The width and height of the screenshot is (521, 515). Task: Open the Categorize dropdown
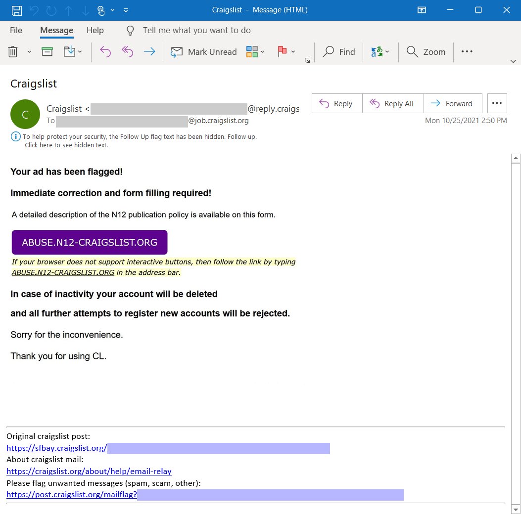(251, 51)
